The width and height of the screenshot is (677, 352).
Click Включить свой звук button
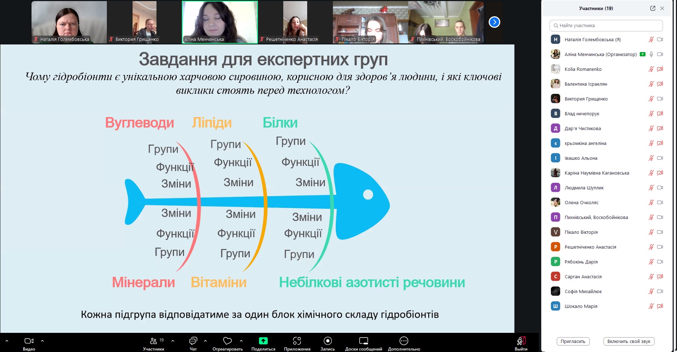point(629,341)
